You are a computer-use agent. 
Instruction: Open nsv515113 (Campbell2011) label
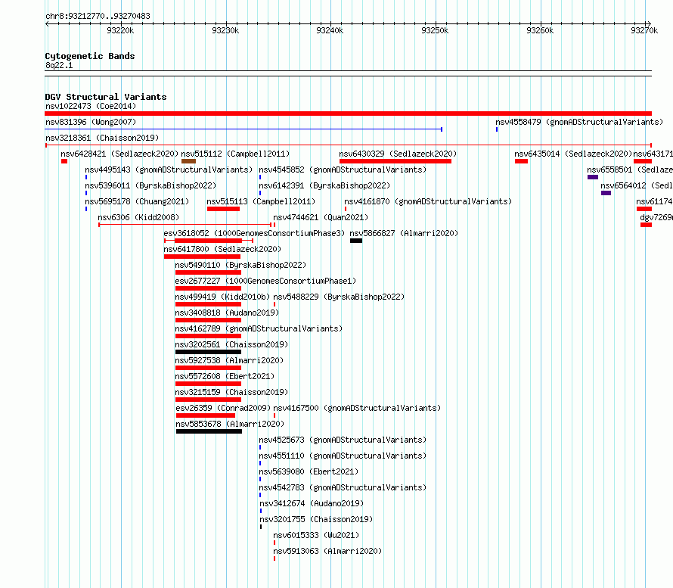pyautogui.click(x=261, y=201)
